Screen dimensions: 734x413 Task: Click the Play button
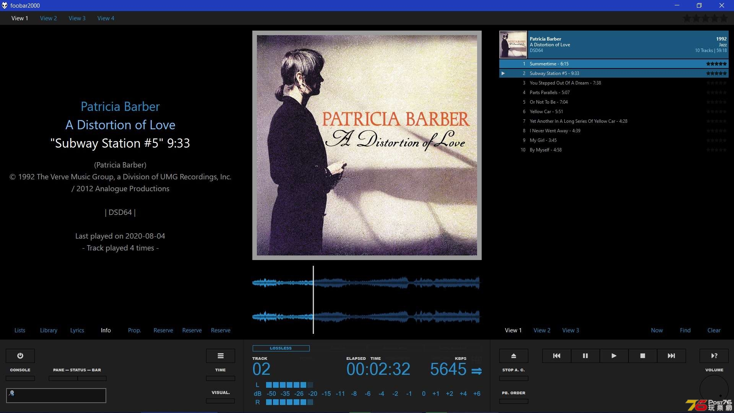pyautogui.click(x=614, y=356)
